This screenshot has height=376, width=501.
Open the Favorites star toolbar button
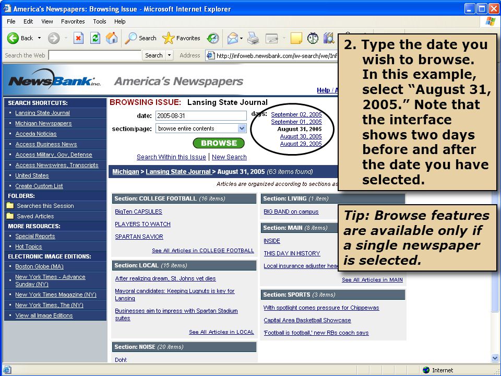click(x=181, y=38)
